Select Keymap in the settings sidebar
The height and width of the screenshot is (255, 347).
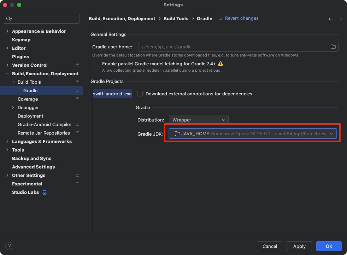point(21,40)
